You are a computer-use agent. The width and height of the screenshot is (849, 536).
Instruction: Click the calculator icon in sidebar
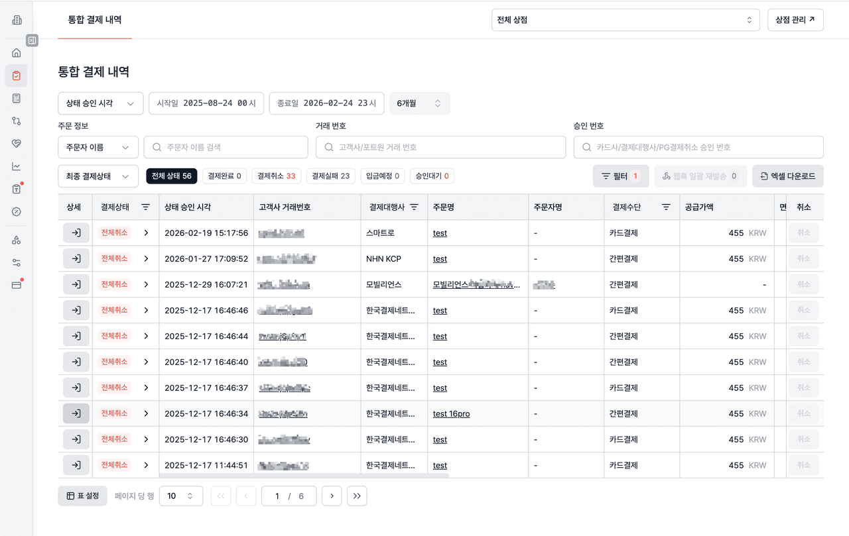[x=17, y=99]
